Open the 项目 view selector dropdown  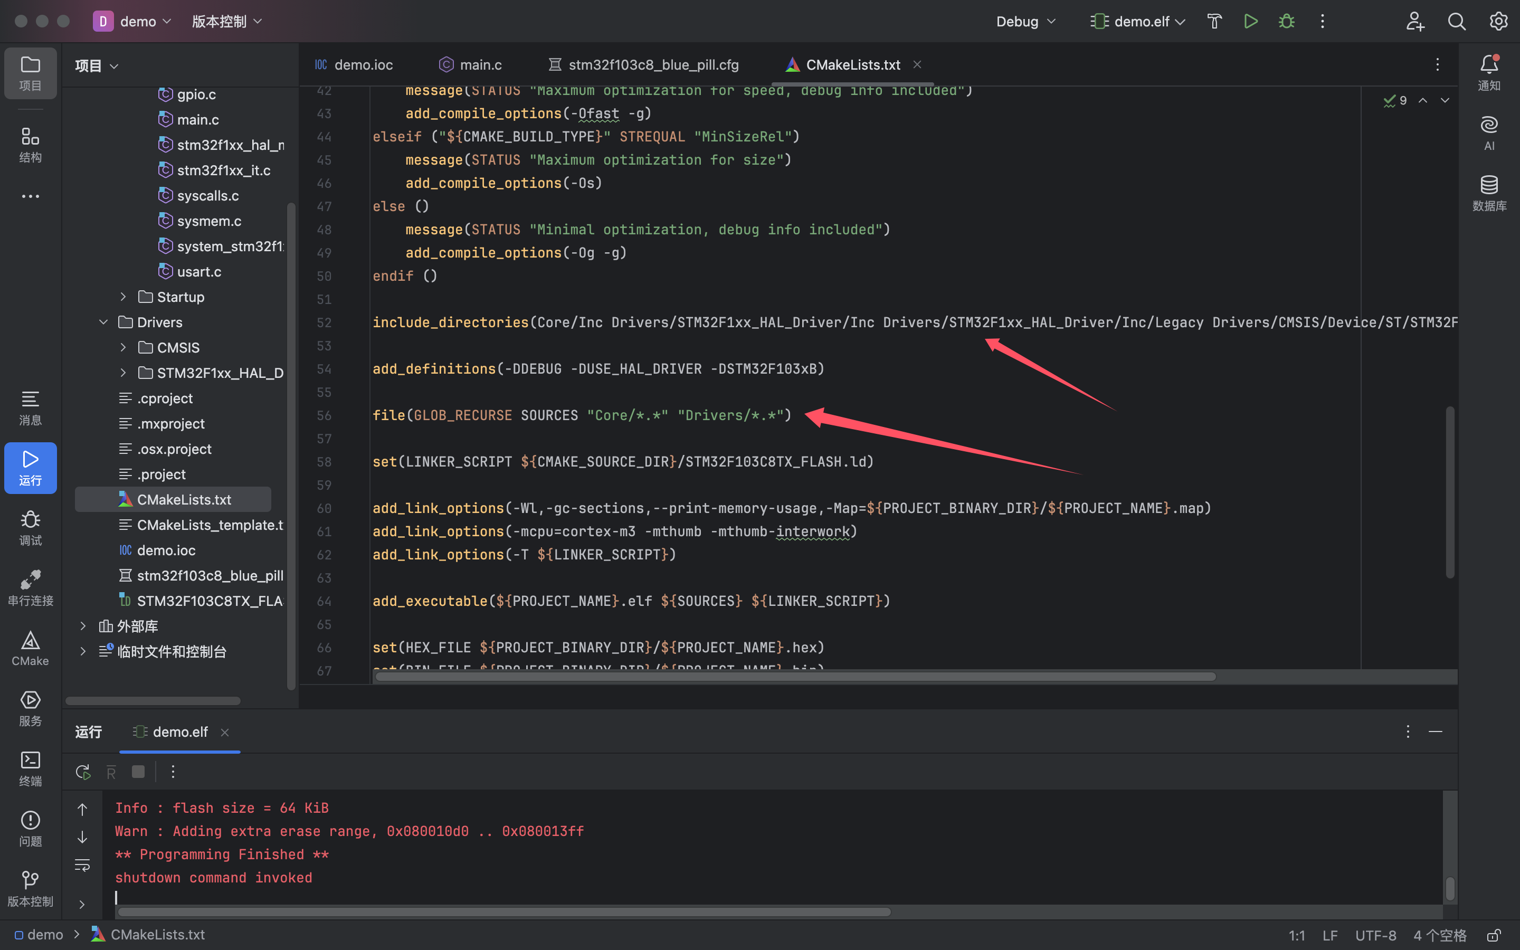(97, 66)
